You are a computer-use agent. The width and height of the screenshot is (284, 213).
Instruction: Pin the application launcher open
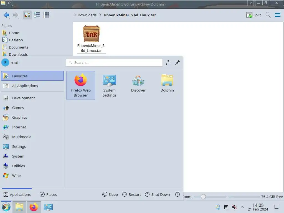point(177,62)
